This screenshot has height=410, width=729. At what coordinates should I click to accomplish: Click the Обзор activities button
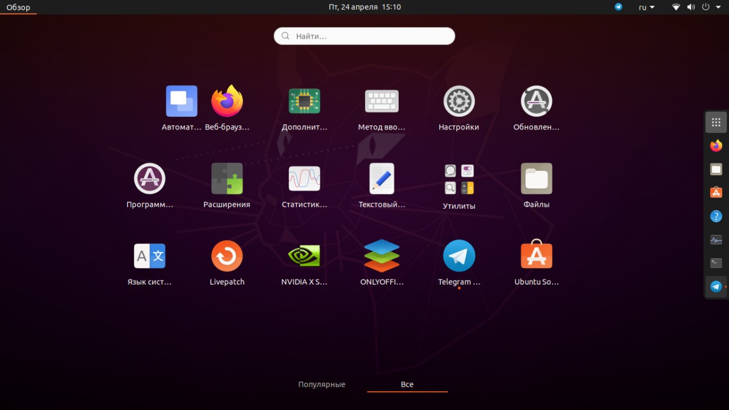point(18,7)
